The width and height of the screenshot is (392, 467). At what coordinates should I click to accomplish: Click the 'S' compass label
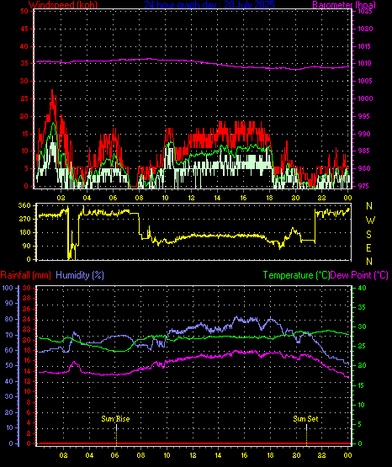pyautogui.click(x=369, y=235)
